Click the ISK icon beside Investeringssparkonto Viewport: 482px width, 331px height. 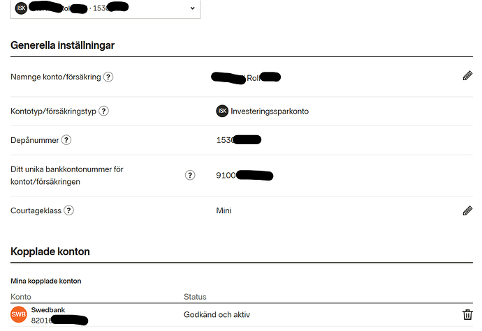(222, 111)
